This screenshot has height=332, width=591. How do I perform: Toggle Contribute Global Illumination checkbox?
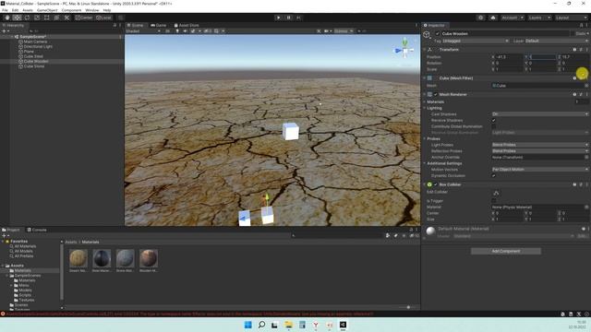tap(494, 126)
